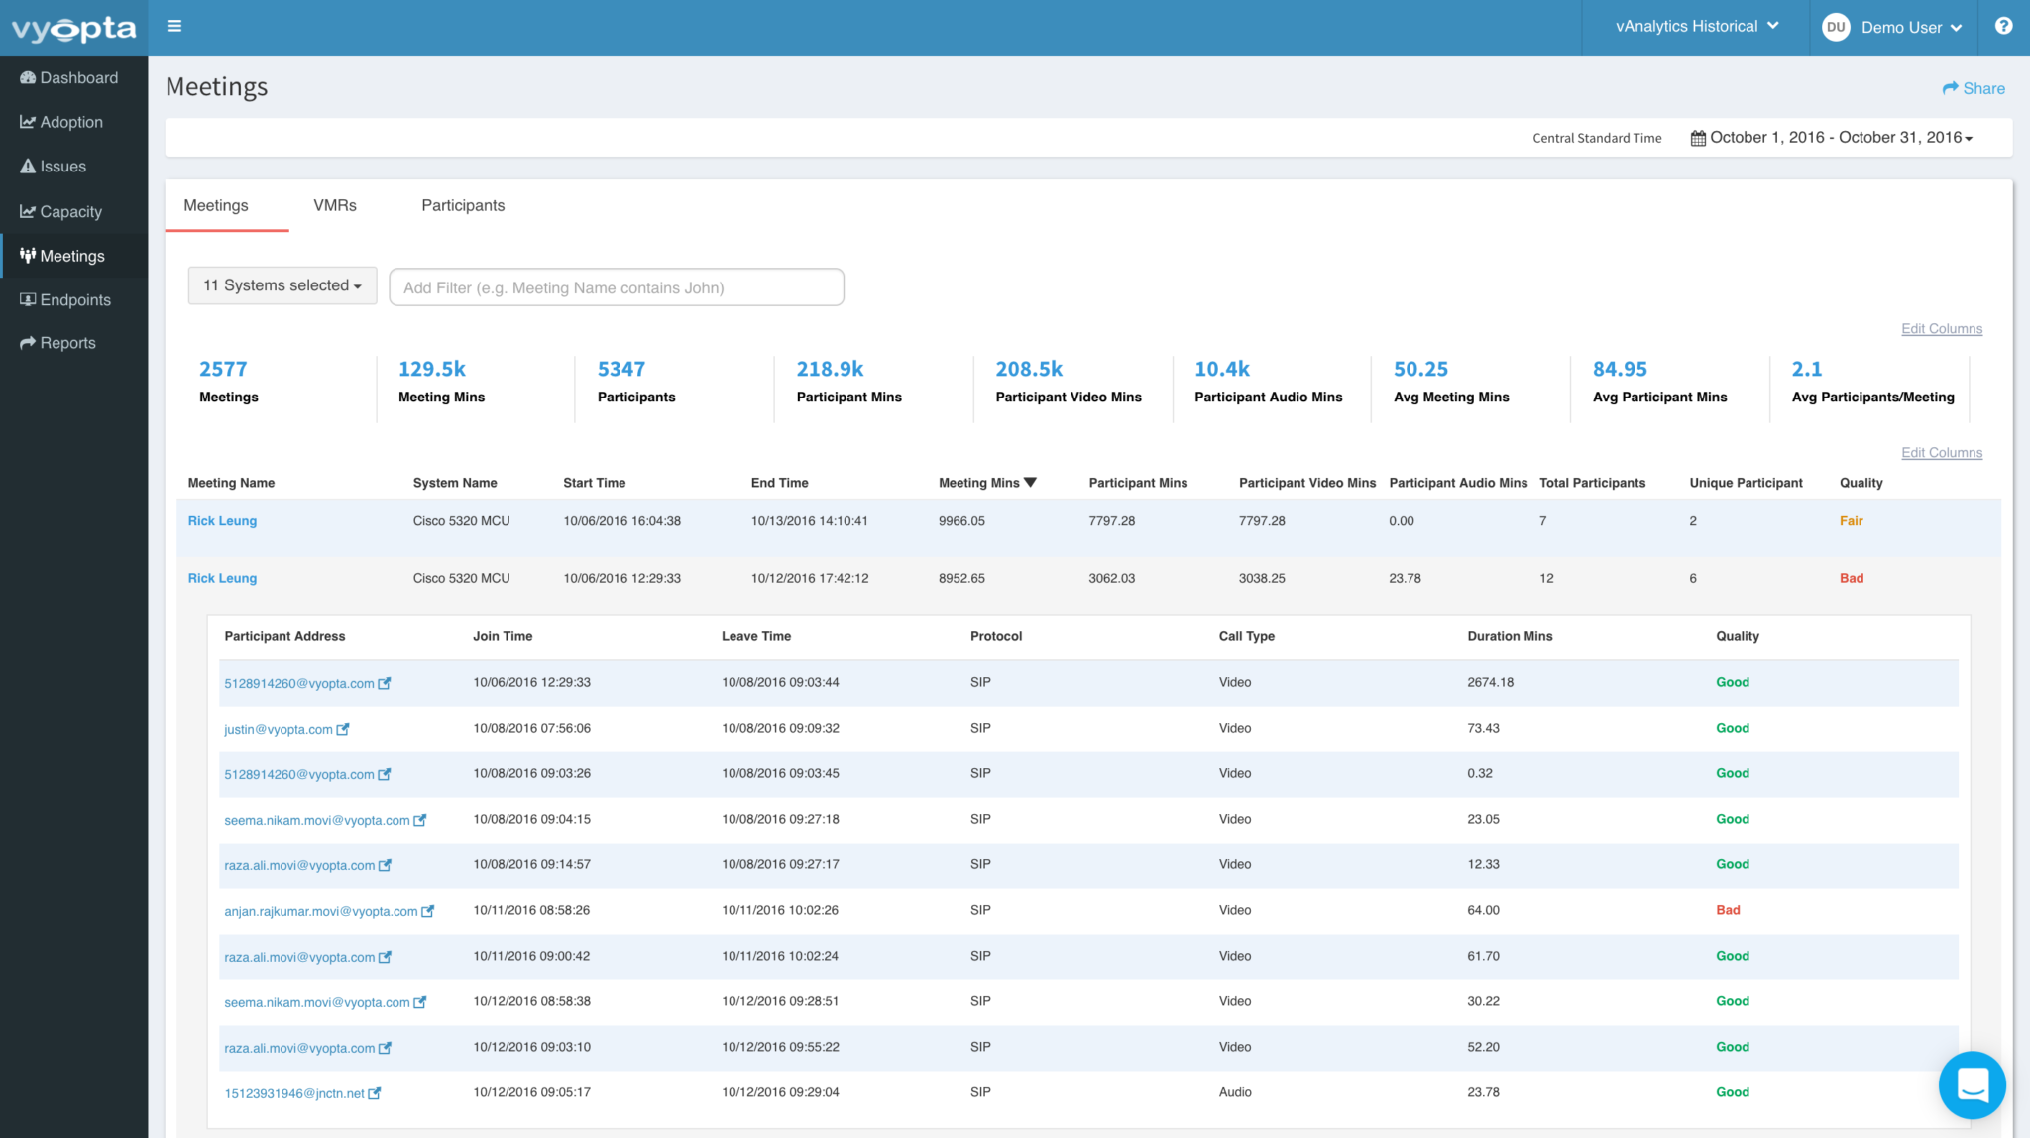Click the calendar icon by date range
2030x1138 pixels.
pos(1698,138)
